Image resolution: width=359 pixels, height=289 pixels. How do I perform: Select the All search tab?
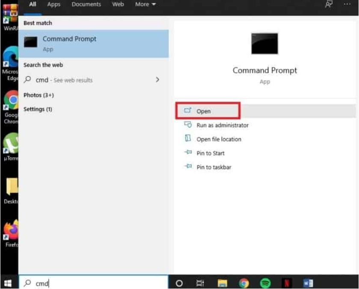pos(33,4)
